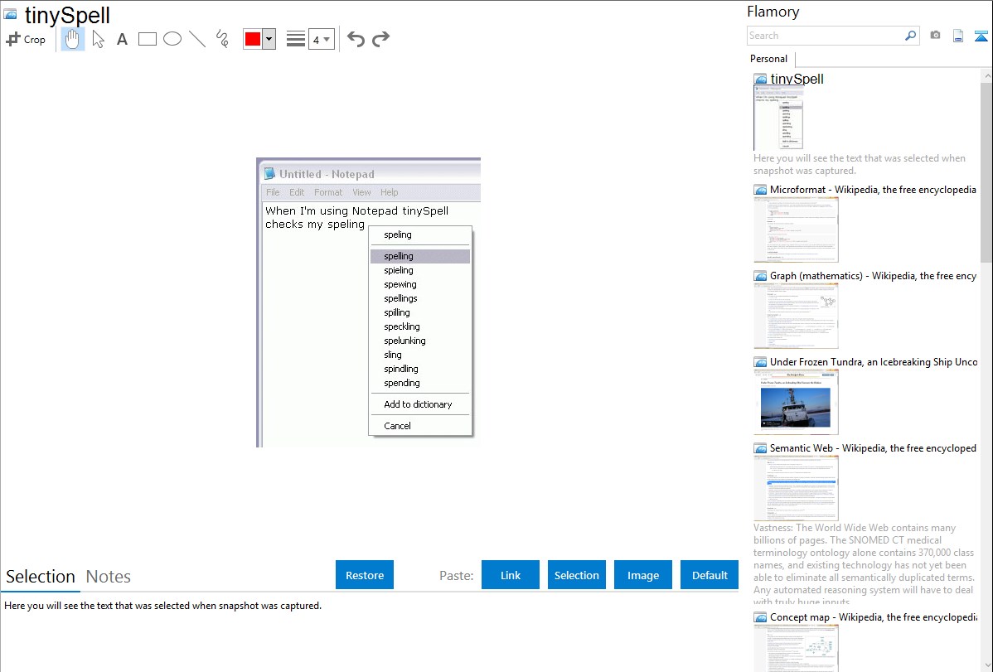993x672 pixels.
Task: Open the tinySpell snapshot thumbnail in list
Action: [x=778, y=118]
